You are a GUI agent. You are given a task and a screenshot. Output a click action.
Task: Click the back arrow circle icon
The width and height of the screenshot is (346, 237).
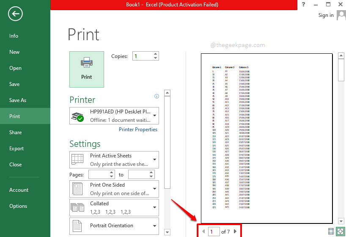[x=15, y=14]
